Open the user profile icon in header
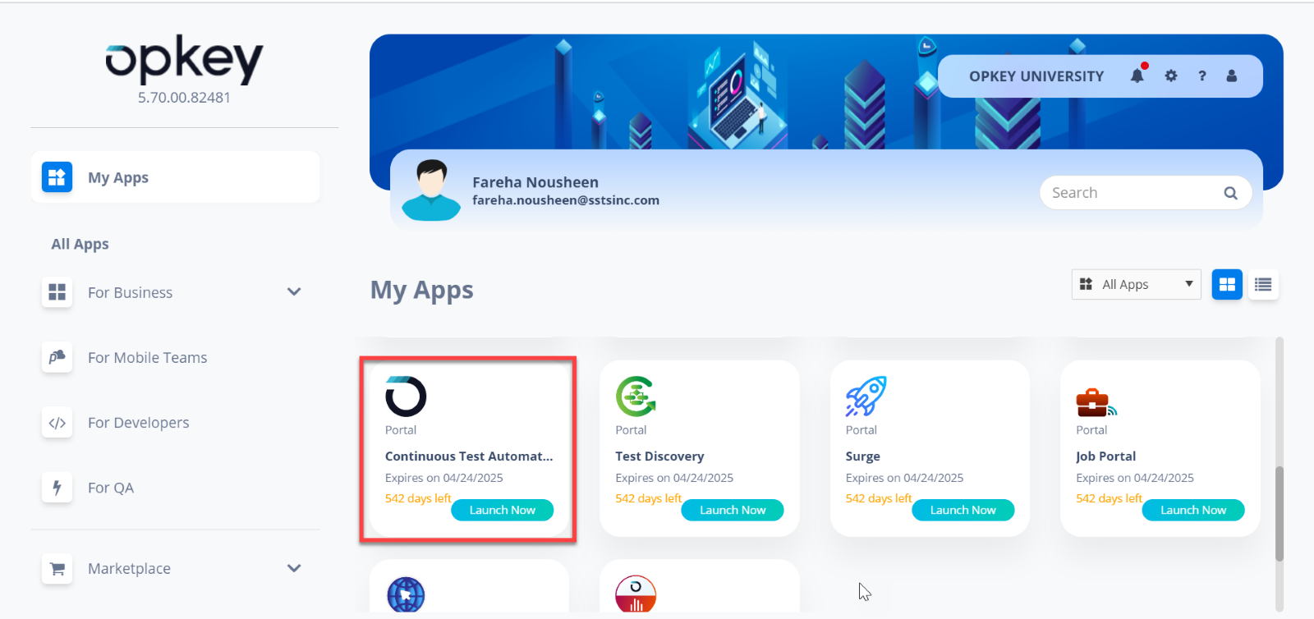This screenshot has width=1314, height=619. (1232, 76)
